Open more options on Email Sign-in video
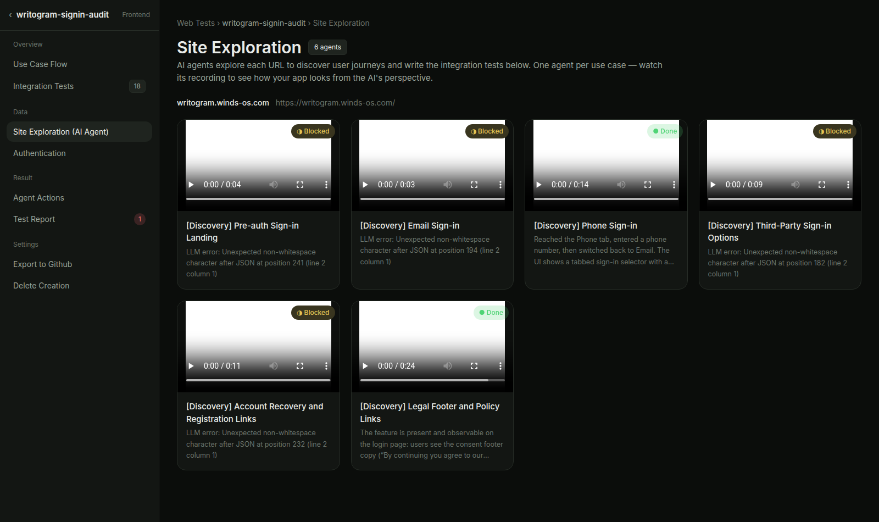 pyautogui.click(x=500, y=185)
